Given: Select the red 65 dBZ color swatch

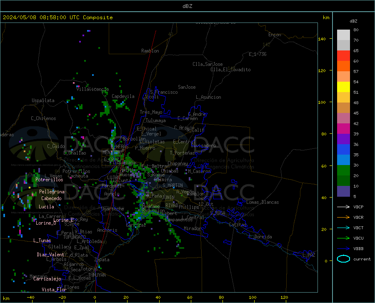Looking at the screenshot, I should (343, 56).
